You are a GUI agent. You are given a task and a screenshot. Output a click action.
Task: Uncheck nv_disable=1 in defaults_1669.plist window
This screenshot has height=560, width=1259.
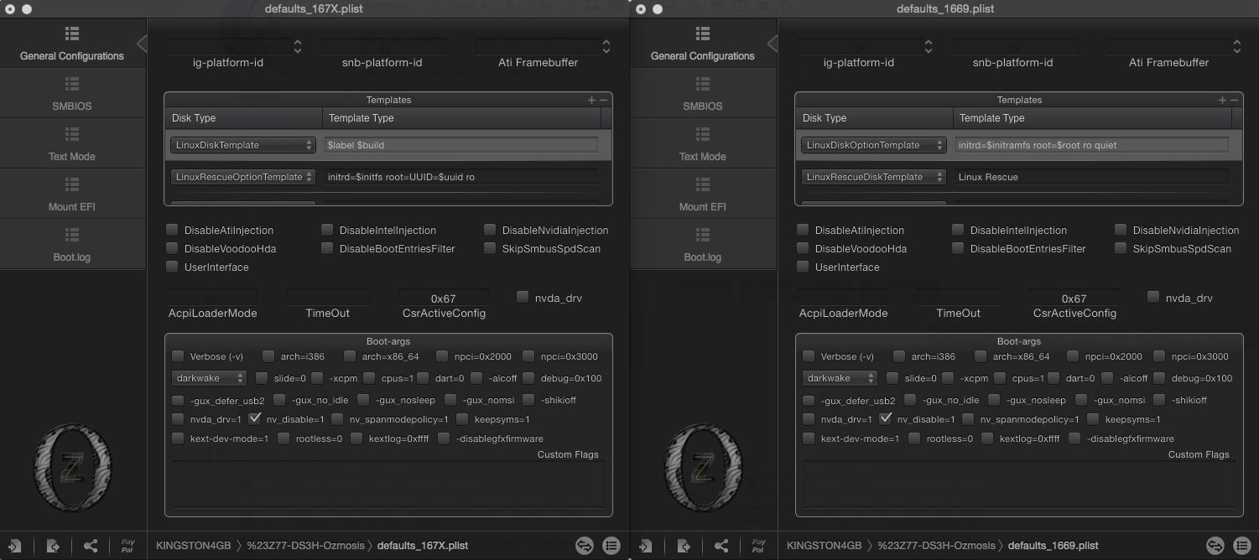(886, 419)
